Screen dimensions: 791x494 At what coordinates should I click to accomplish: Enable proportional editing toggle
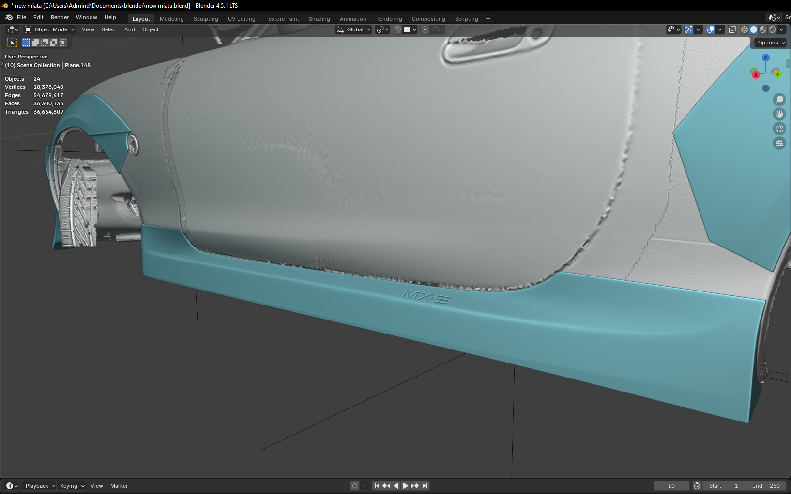(x=425, y=29)
